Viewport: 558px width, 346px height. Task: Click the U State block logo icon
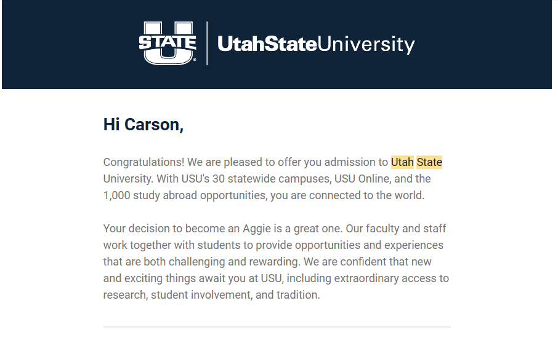click(x=168, y=44)
